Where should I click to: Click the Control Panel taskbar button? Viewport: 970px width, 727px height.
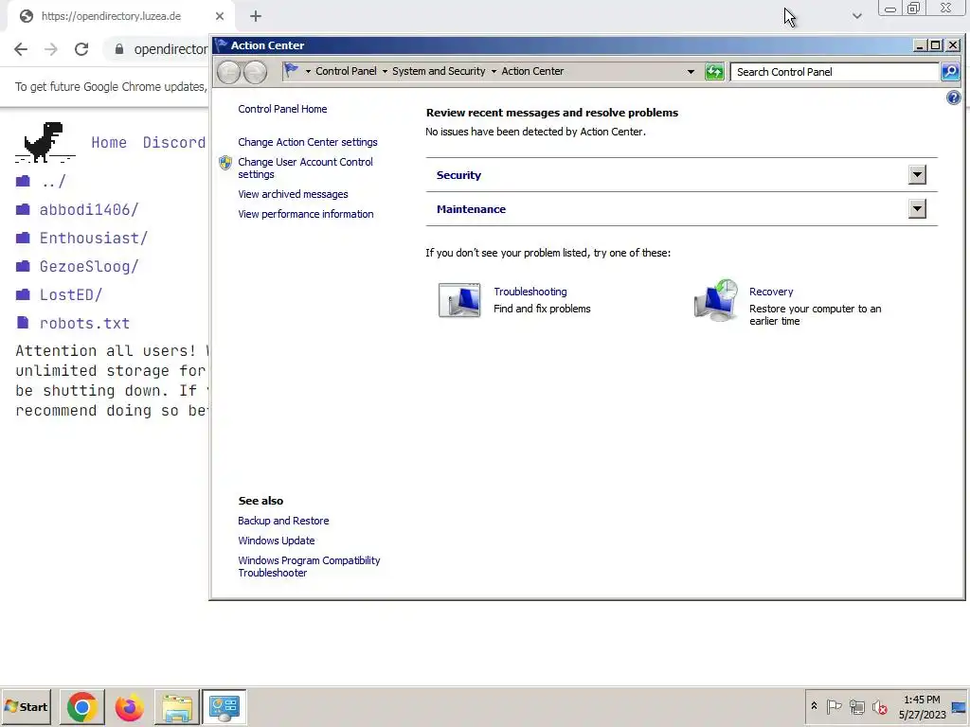point(224,707)
